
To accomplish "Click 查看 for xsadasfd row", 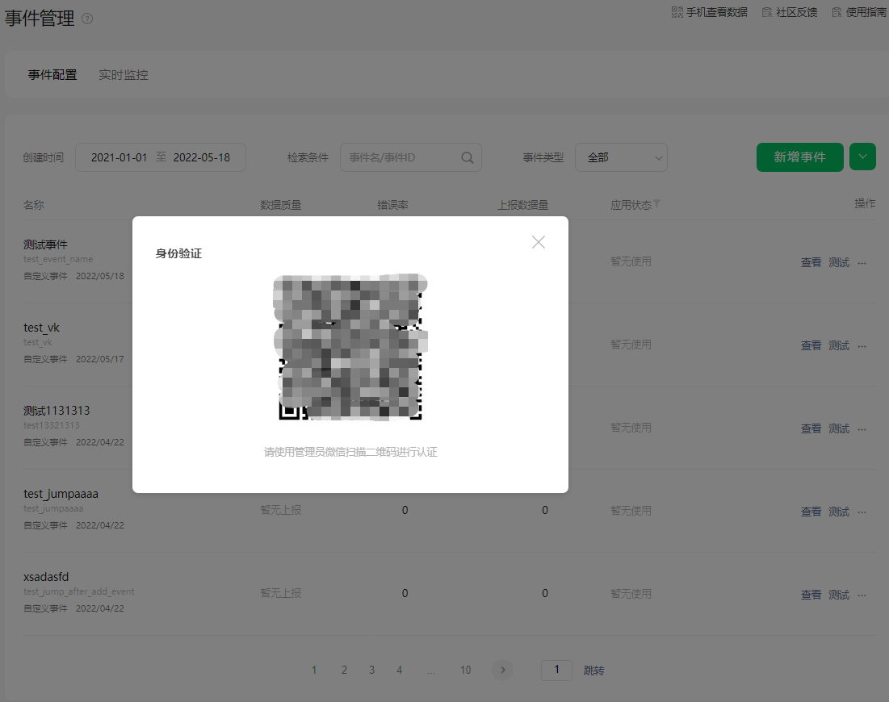I will point(811,595).
